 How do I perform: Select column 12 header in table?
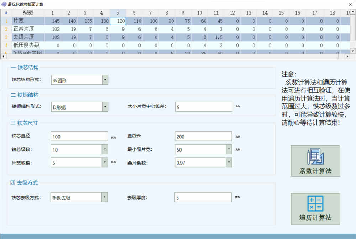point(232,13)
